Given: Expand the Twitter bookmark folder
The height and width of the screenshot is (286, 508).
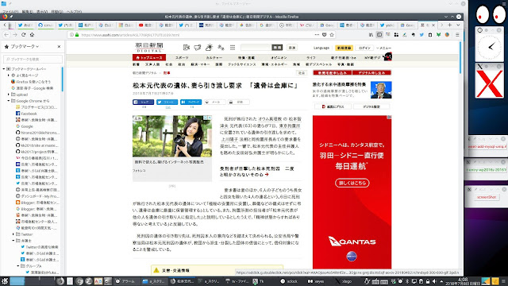Looking at the screenshot, I should pyautogui.click(x=13, y=234).
